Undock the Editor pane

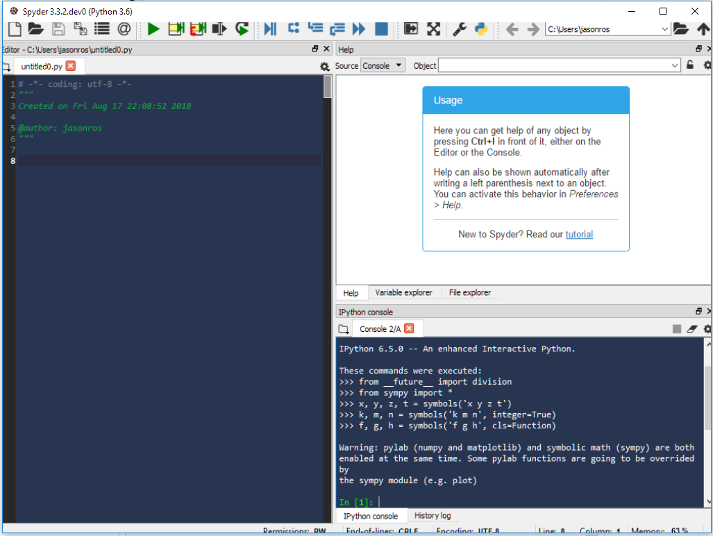[x=315, y=49]
